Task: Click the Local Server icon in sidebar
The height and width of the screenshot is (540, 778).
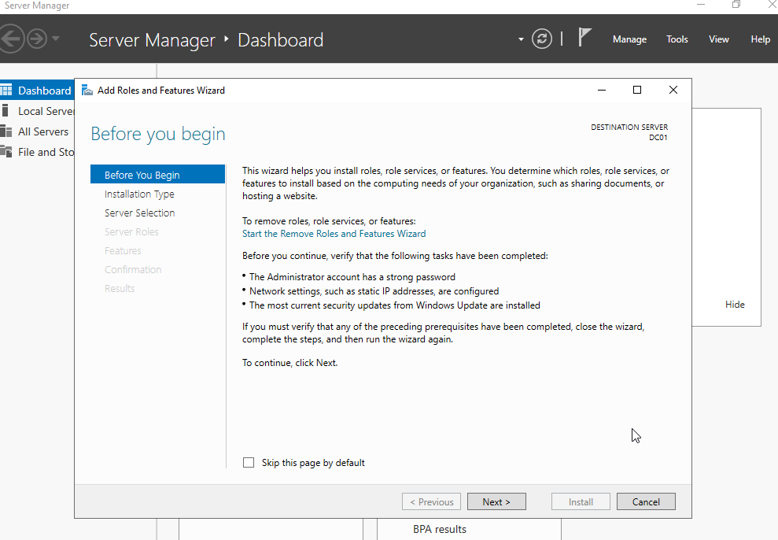Action: [5, 110]
